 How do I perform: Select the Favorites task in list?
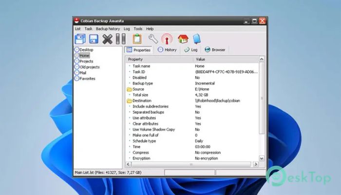87,78
